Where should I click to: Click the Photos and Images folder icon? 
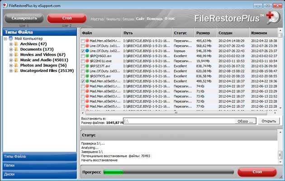pos(16,65)
